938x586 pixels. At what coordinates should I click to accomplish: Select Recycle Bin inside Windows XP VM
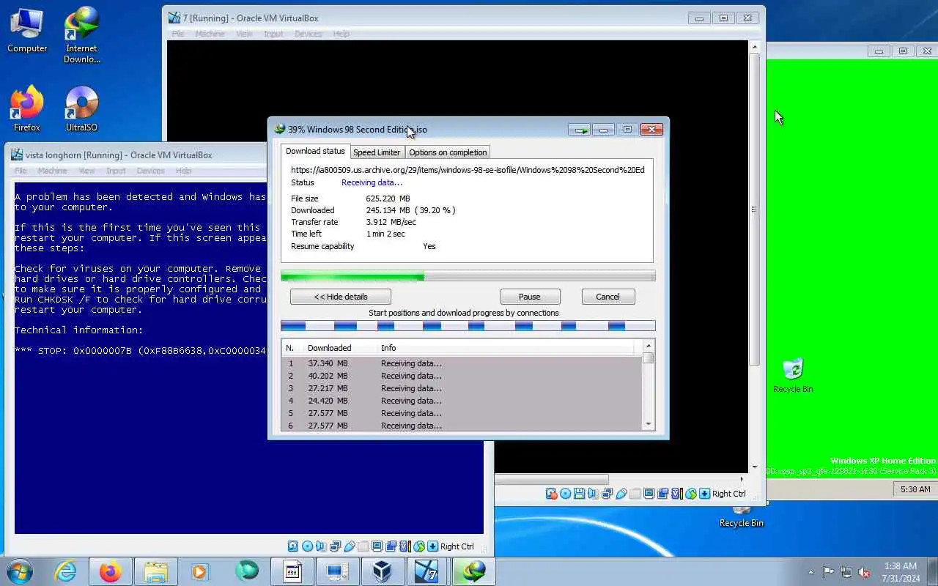point(793,376)
